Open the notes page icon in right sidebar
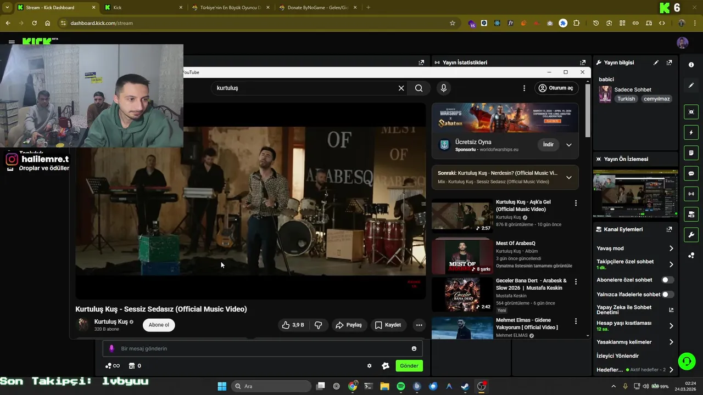Image resolution: width=703 pixels, height=395 pixels. [691, 153]
